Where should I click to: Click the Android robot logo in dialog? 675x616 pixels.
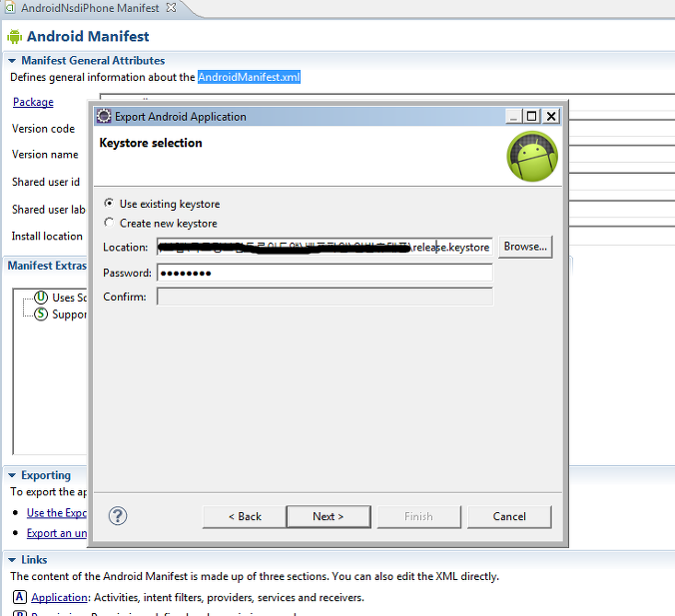532,157
